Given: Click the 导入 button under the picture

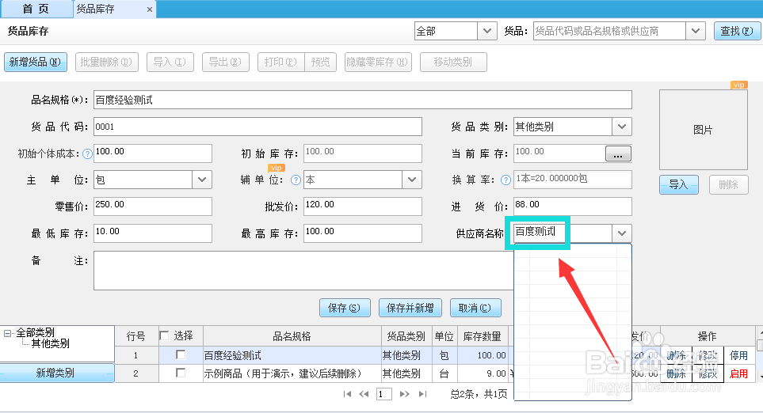Looking at the screenshot, I should [x=679, y=184].
